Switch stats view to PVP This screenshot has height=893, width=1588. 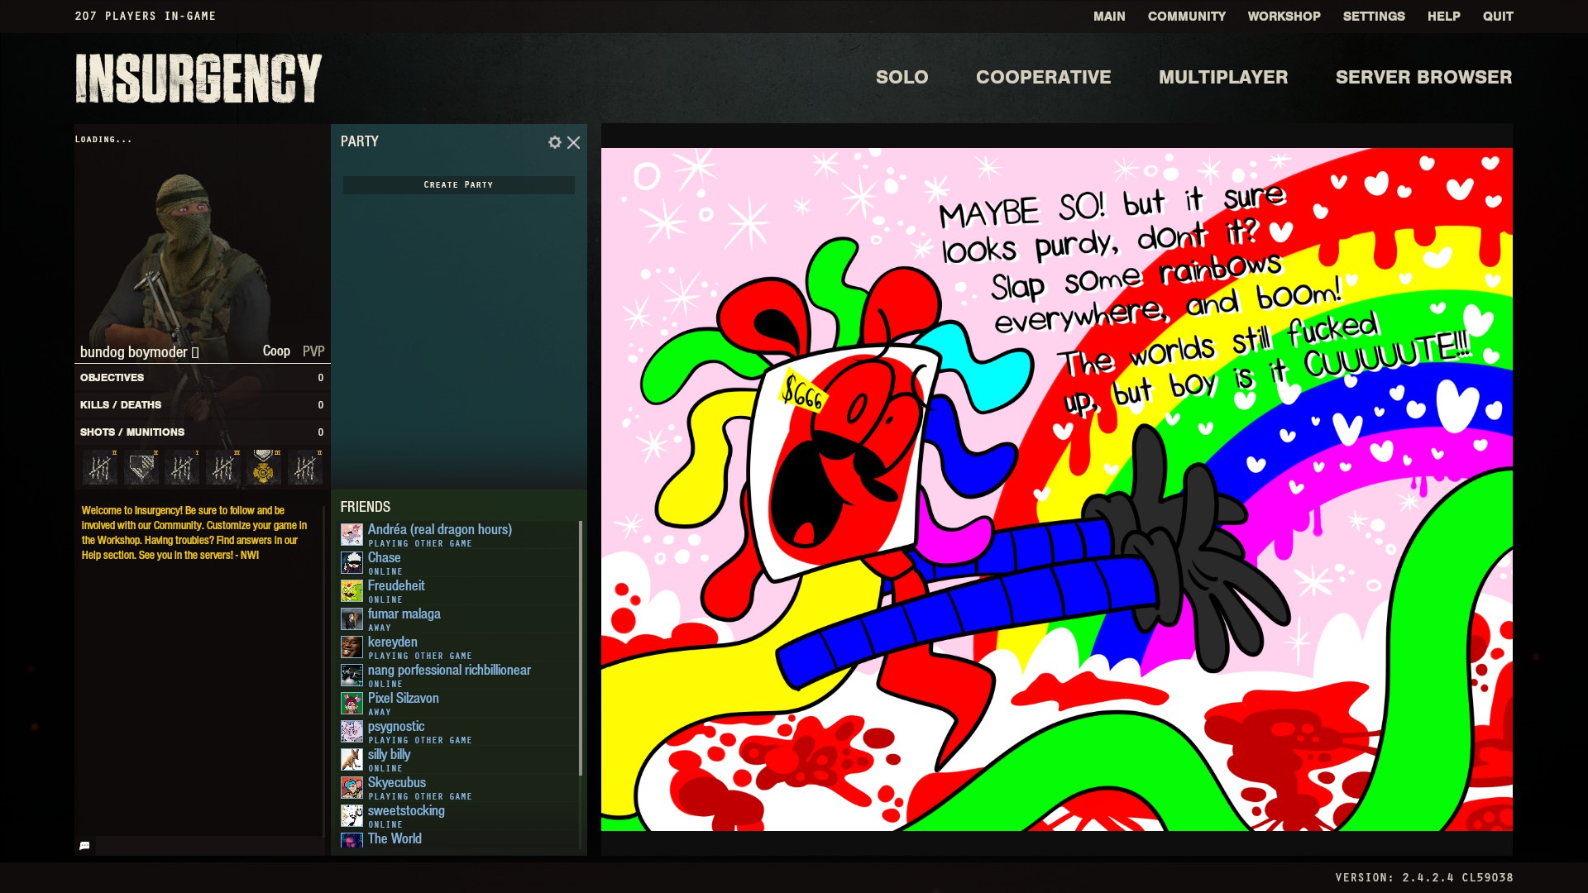tap(313, 351)
